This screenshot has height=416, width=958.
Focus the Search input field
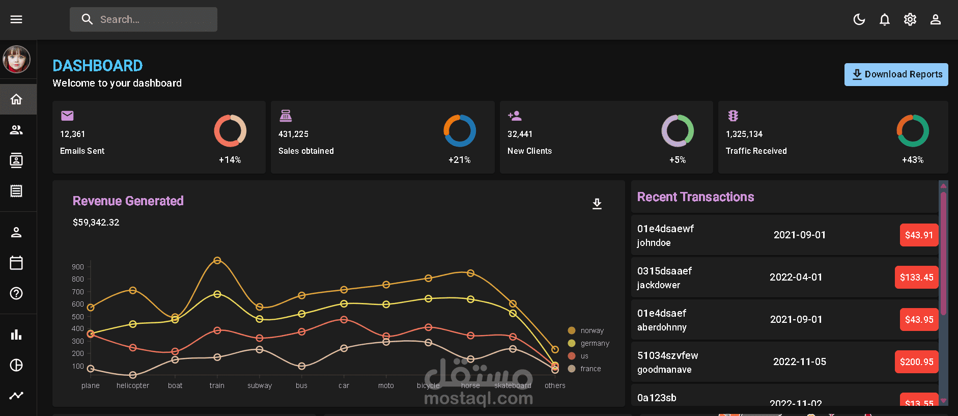144,19
